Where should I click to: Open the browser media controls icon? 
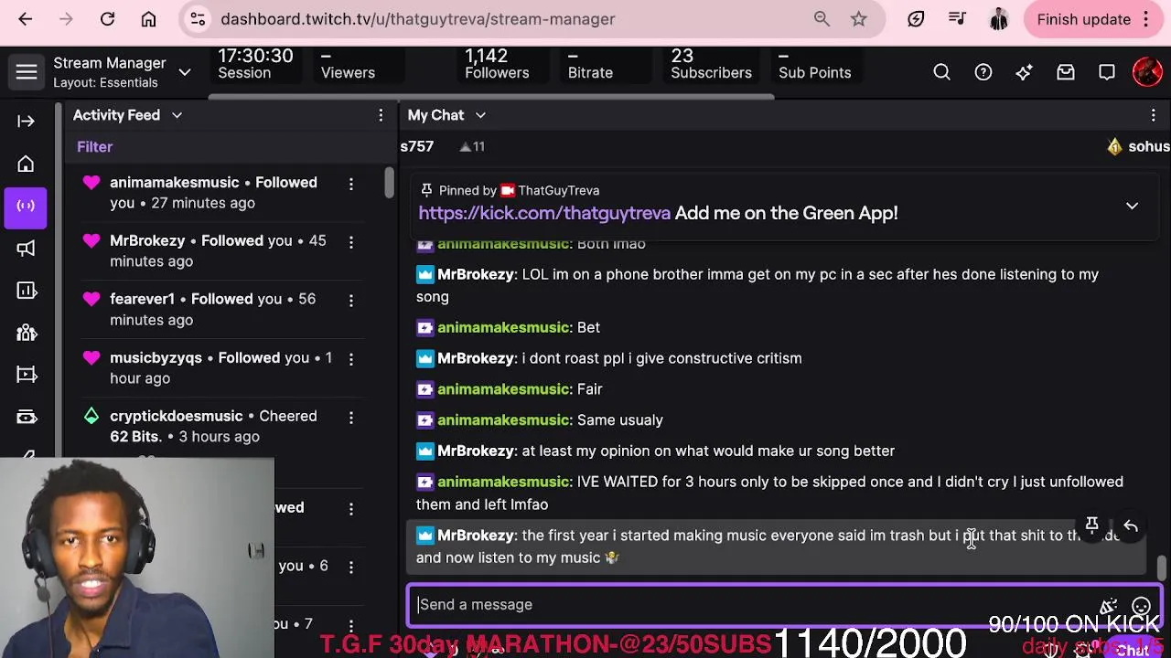pos(957,19)
